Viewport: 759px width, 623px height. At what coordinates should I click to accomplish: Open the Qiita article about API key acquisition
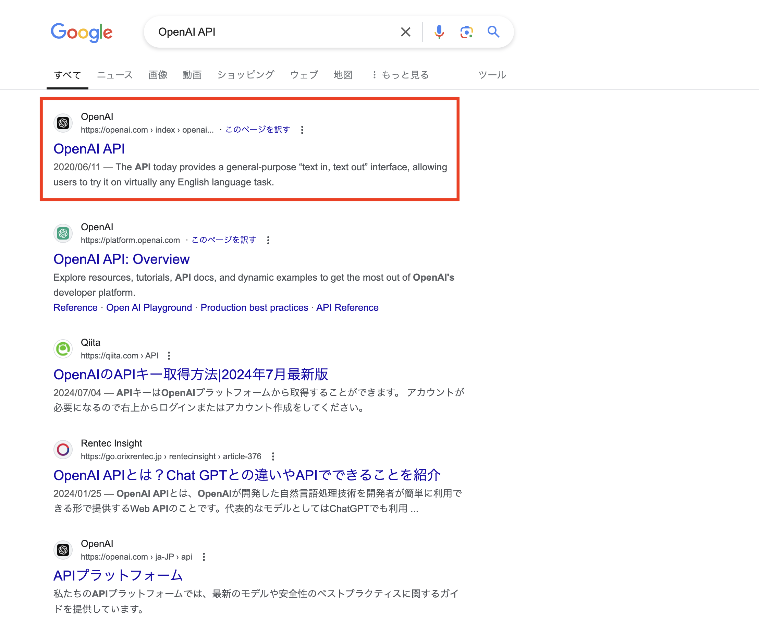point(191,374)
